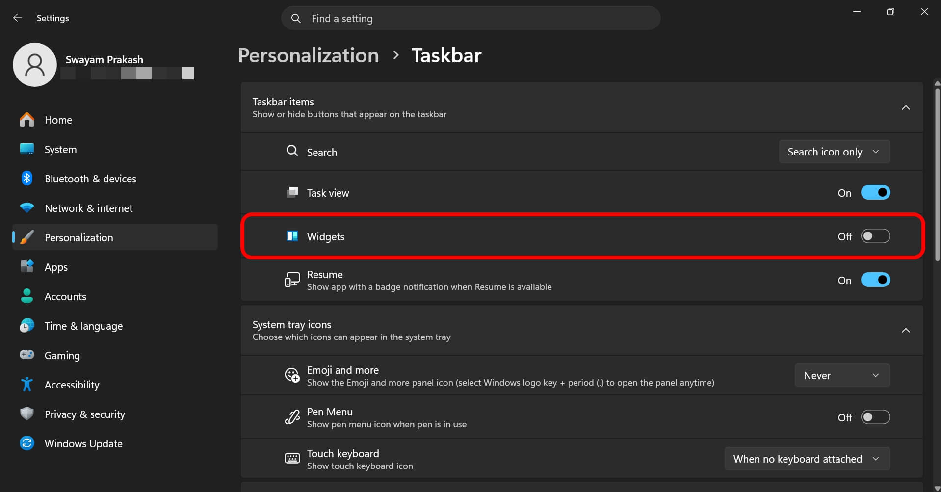Turn off the Task view toggle
941x492 pixels.
tap(876, 193)
